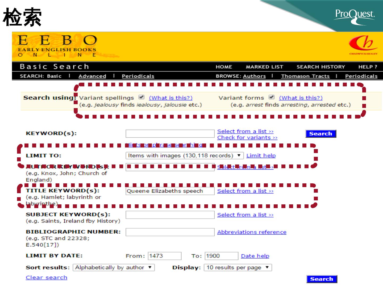
Task: Expand the Sort results dropdown
Action: (114, 267)
